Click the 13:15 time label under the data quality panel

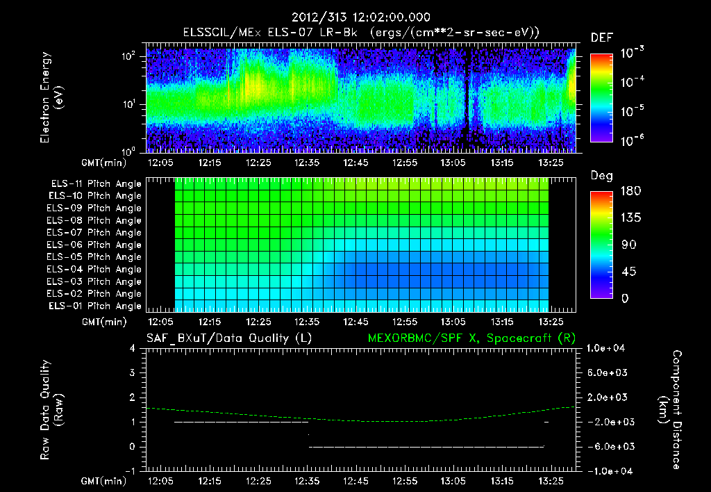(503, 481)
